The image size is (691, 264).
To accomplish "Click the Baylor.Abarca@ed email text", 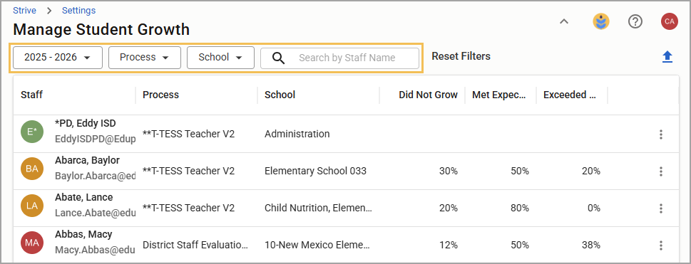I will coord(95,176).
